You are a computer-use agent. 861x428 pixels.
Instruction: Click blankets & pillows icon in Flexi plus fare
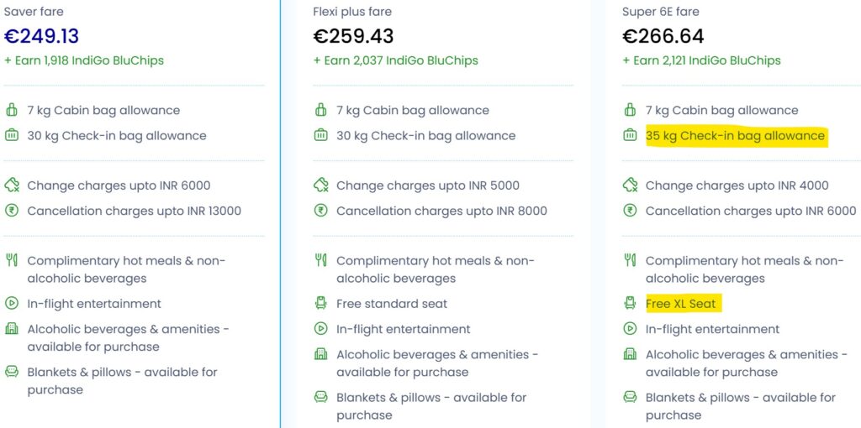[x=320, y=397]
